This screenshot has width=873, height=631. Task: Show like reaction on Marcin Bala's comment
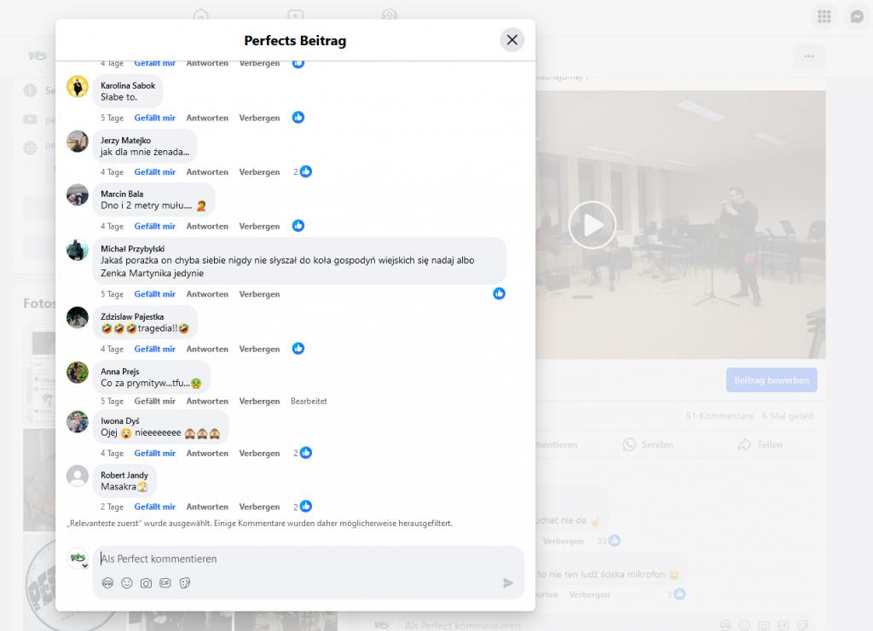298,226
